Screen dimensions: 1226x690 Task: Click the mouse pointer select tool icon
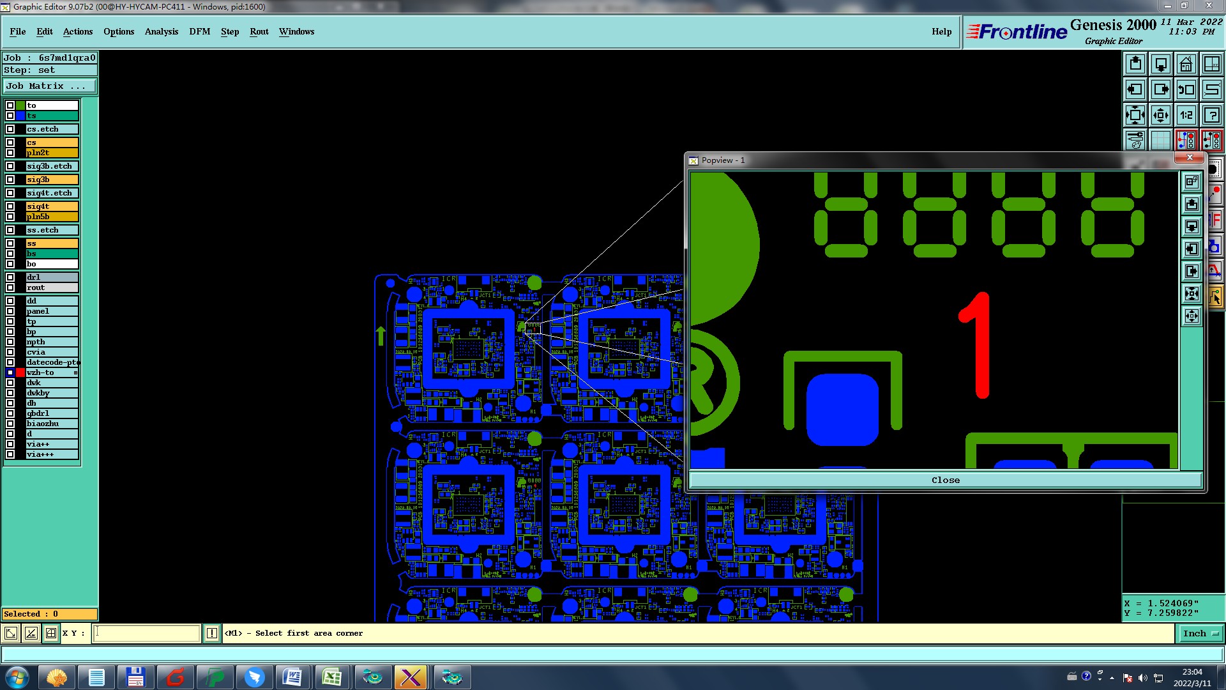pyautogui.click(x=1216, y=297)
